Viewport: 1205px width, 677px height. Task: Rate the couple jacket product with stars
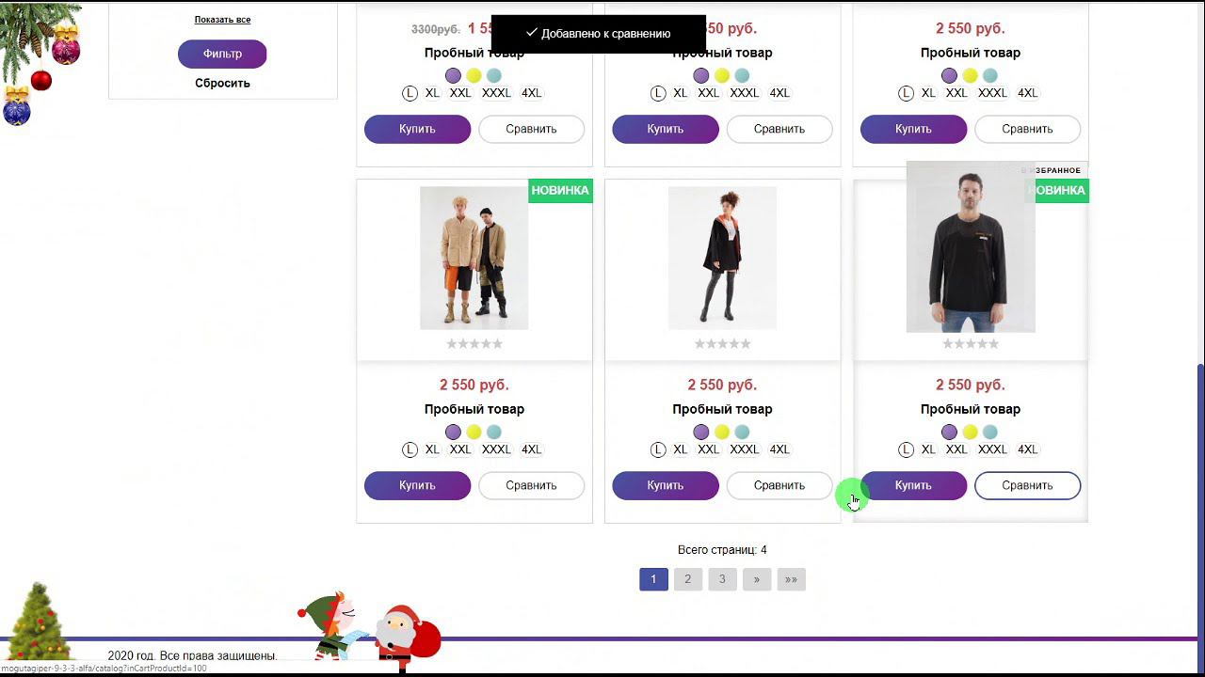pos(474,344)
